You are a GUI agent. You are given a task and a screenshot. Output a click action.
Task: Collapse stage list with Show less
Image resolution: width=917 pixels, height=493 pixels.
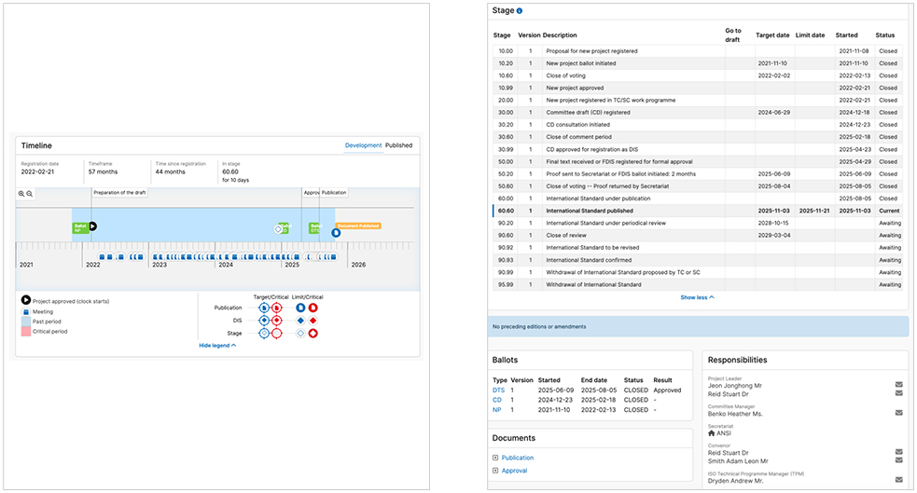point(697,297)
